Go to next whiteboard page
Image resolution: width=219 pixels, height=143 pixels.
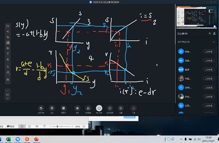coord(8,98)
